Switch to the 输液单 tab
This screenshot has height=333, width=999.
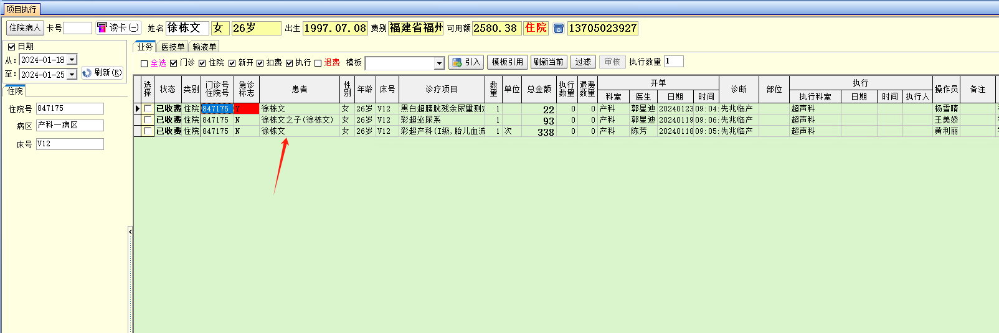point(204,47)
